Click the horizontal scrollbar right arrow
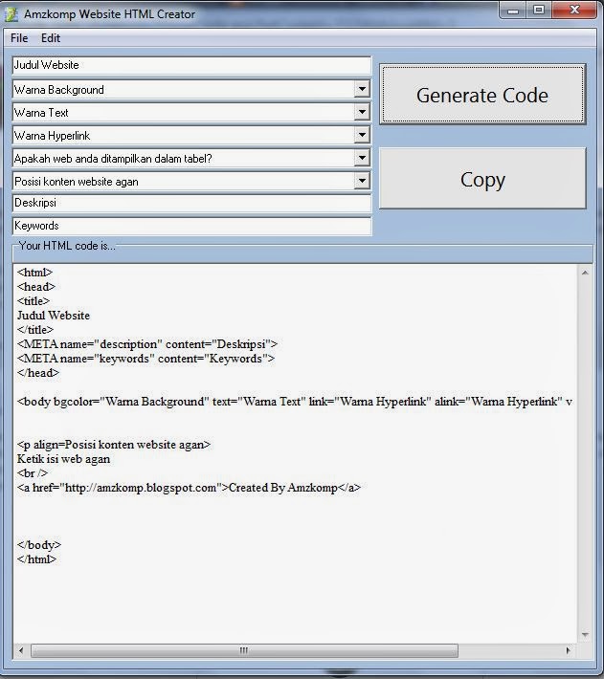 pyautogui.click(x=568, y=650)
